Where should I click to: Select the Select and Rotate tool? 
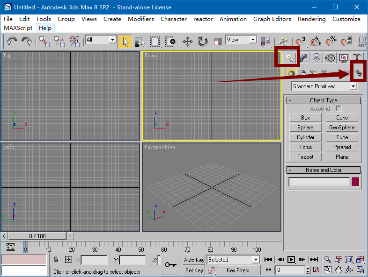coord(202,42)
